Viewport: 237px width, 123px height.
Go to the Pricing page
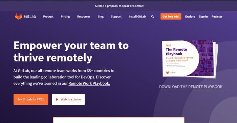(65, 17)
